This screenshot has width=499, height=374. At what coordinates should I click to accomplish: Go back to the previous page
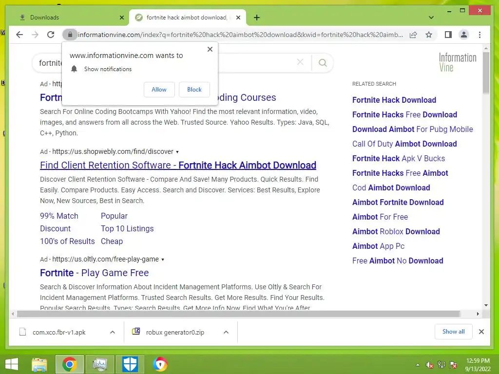point(19,35)
